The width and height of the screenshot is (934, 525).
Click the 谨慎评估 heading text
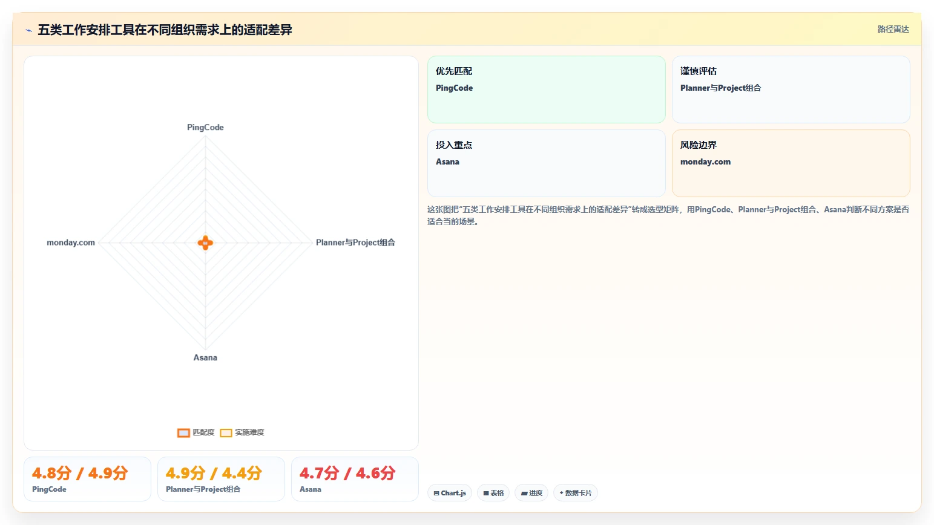coord(699,71)
